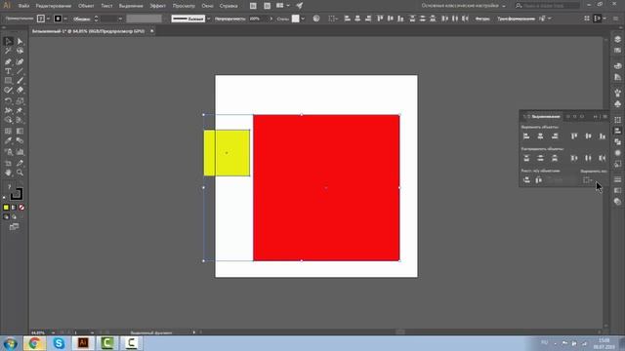The image size is (625, 351).
Task: Select the Selection (black arrow) tool
Action: click(8, 41)
